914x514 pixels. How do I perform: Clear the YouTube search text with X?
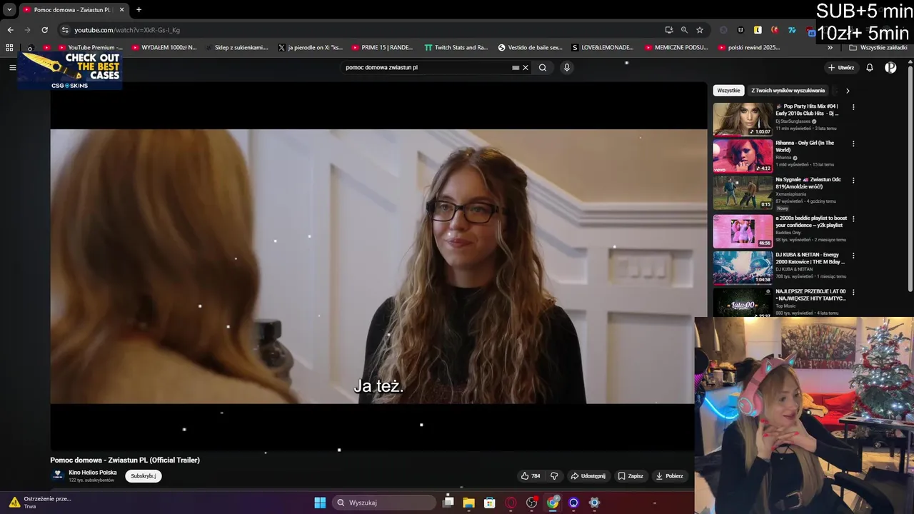click(526, 68)
